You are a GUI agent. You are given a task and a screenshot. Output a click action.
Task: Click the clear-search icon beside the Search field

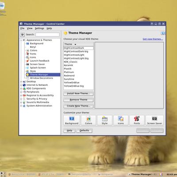click(23, 35)
